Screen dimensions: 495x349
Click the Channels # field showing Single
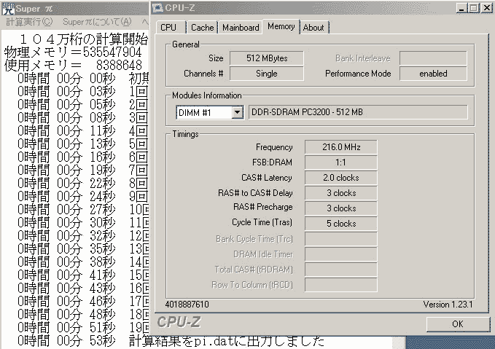[266, 74]
